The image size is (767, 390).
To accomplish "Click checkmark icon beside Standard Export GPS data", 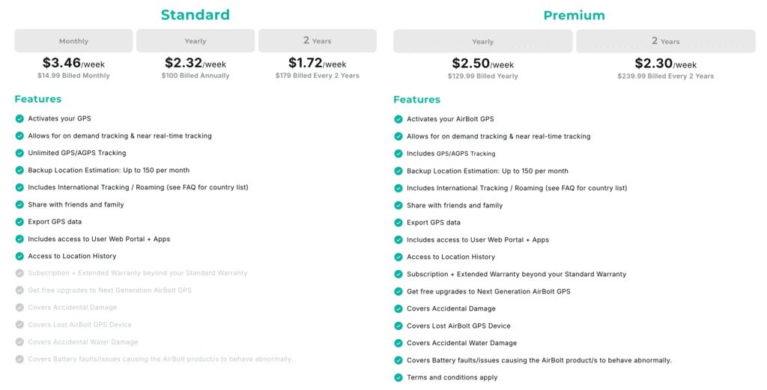I will tap(19, 222).
